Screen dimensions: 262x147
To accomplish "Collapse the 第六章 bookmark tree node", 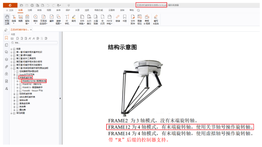I will [x=11, y=68].
